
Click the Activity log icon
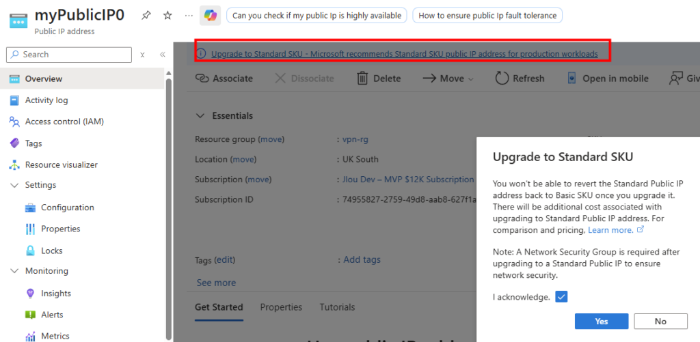click(x=14, y=100)
